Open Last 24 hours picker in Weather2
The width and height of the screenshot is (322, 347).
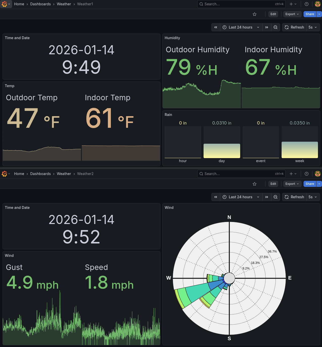[241, 197]
